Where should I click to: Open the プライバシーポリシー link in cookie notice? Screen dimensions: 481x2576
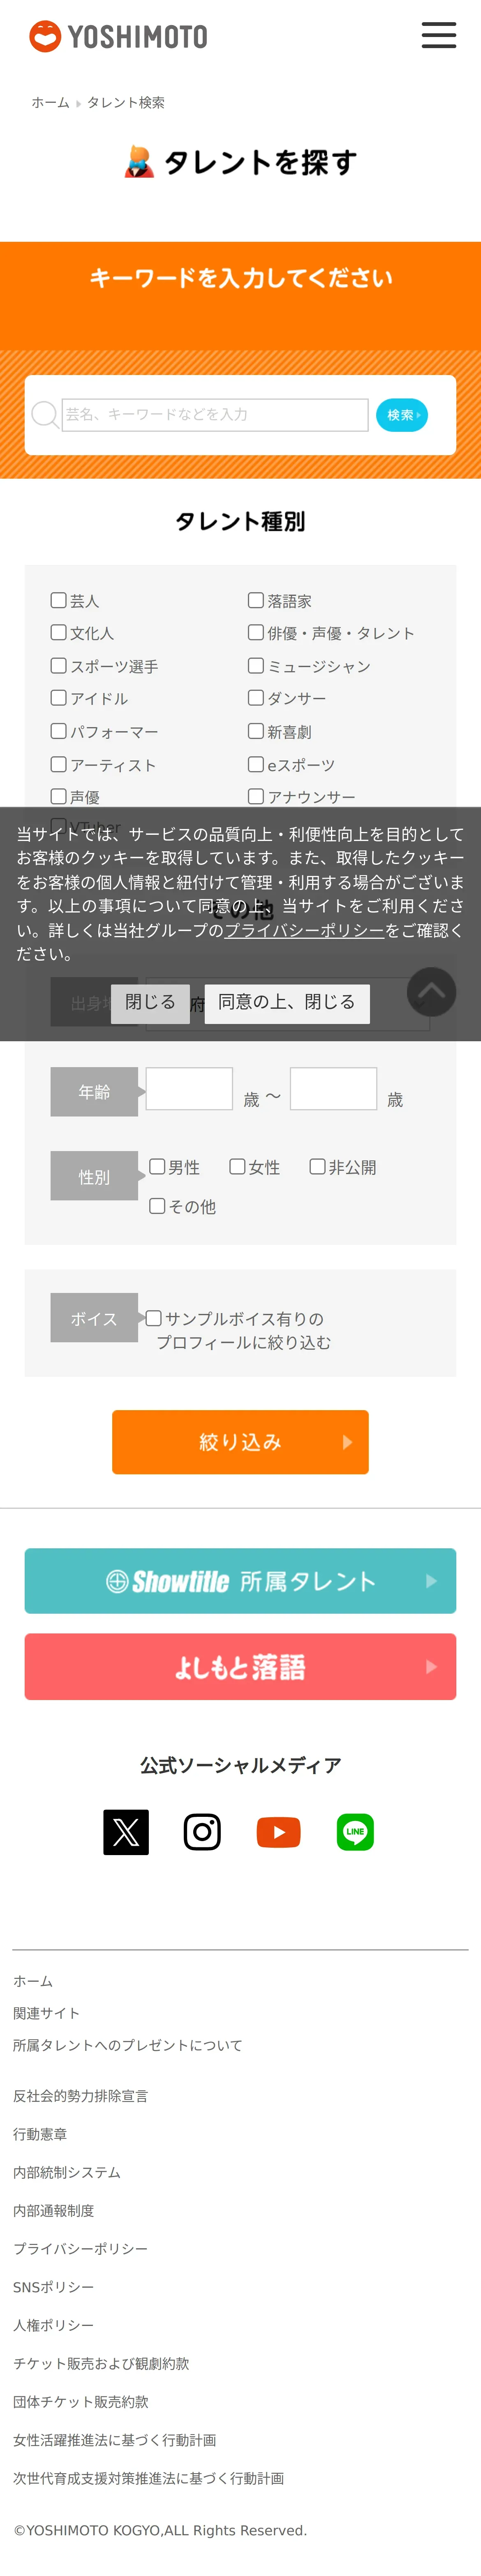click(304, 930)
